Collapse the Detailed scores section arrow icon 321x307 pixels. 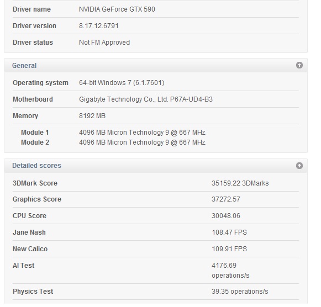pyautogui.click(x=299, y=166)
